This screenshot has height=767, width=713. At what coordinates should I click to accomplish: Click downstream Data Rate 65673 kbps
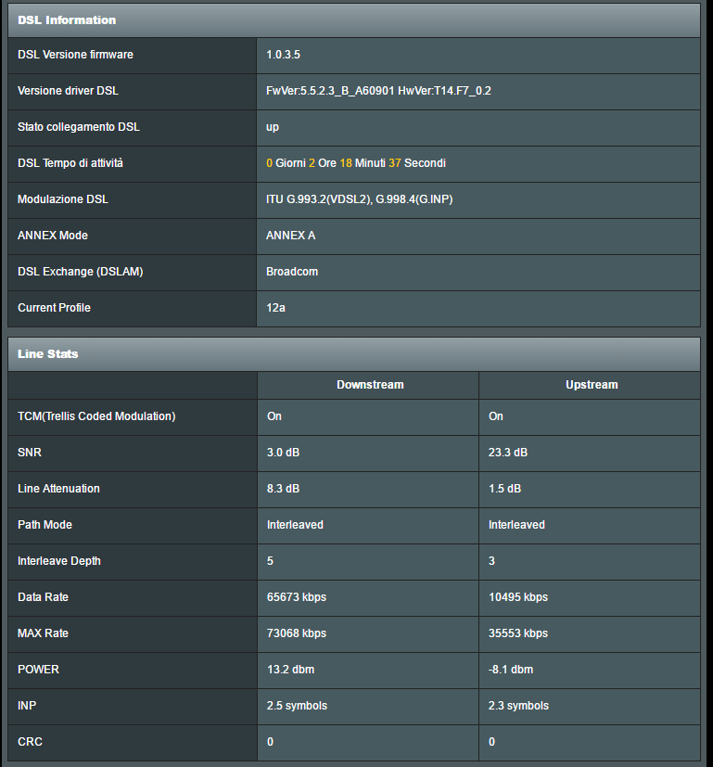(x=297, y=597)
